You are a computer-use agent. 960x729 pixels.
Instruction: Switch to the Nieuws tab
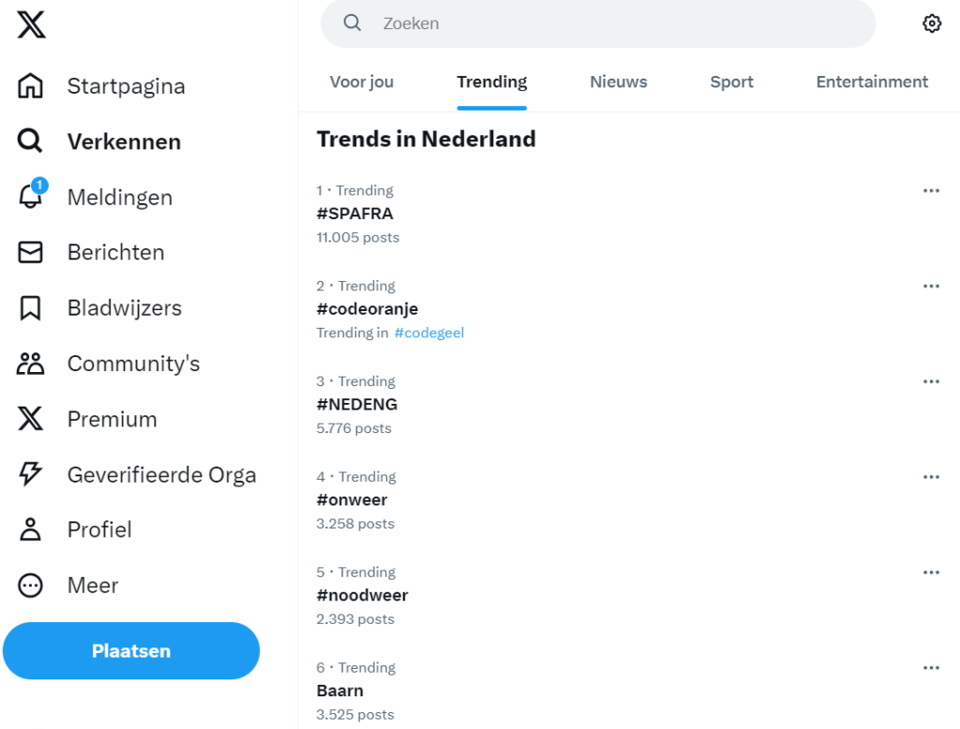pyautogui.click(x=618, y=82)
